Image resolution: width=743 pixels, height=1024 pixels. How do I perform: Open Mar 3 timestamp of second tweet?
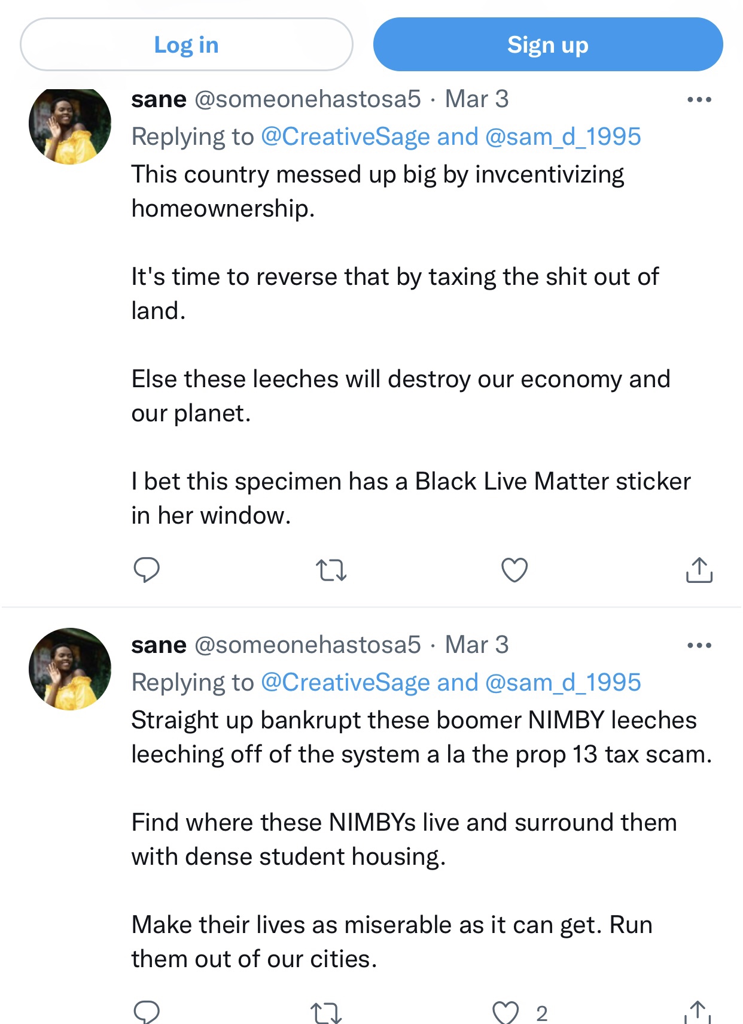click(477, 645)
